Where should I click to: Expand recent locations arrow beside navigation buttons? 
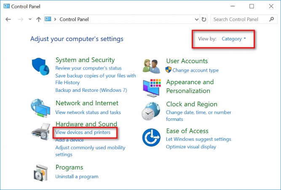tap(30, 19)
